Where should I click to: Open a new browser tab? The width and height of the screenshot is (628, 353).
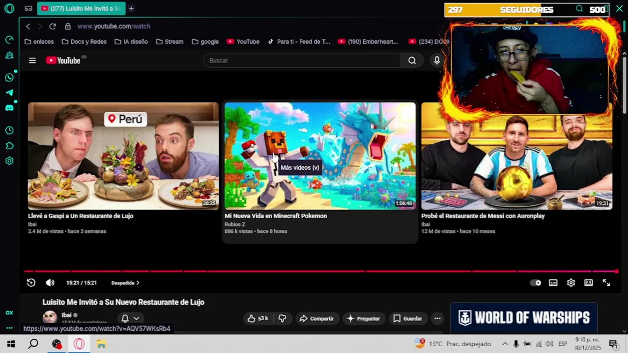pyautogui.click(x=131, y=8)
